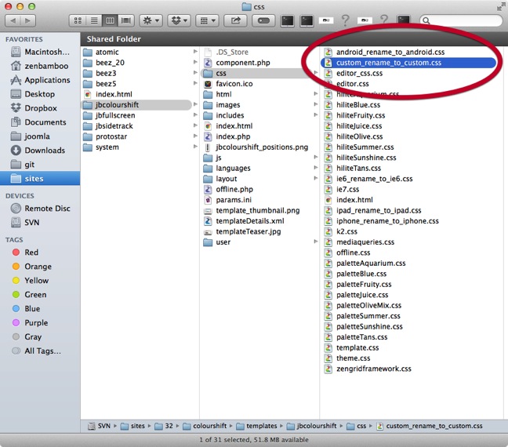This screenshot has height=447, width=508.
Task: Select the templateDetails.xml file
Action: (244, 221)
